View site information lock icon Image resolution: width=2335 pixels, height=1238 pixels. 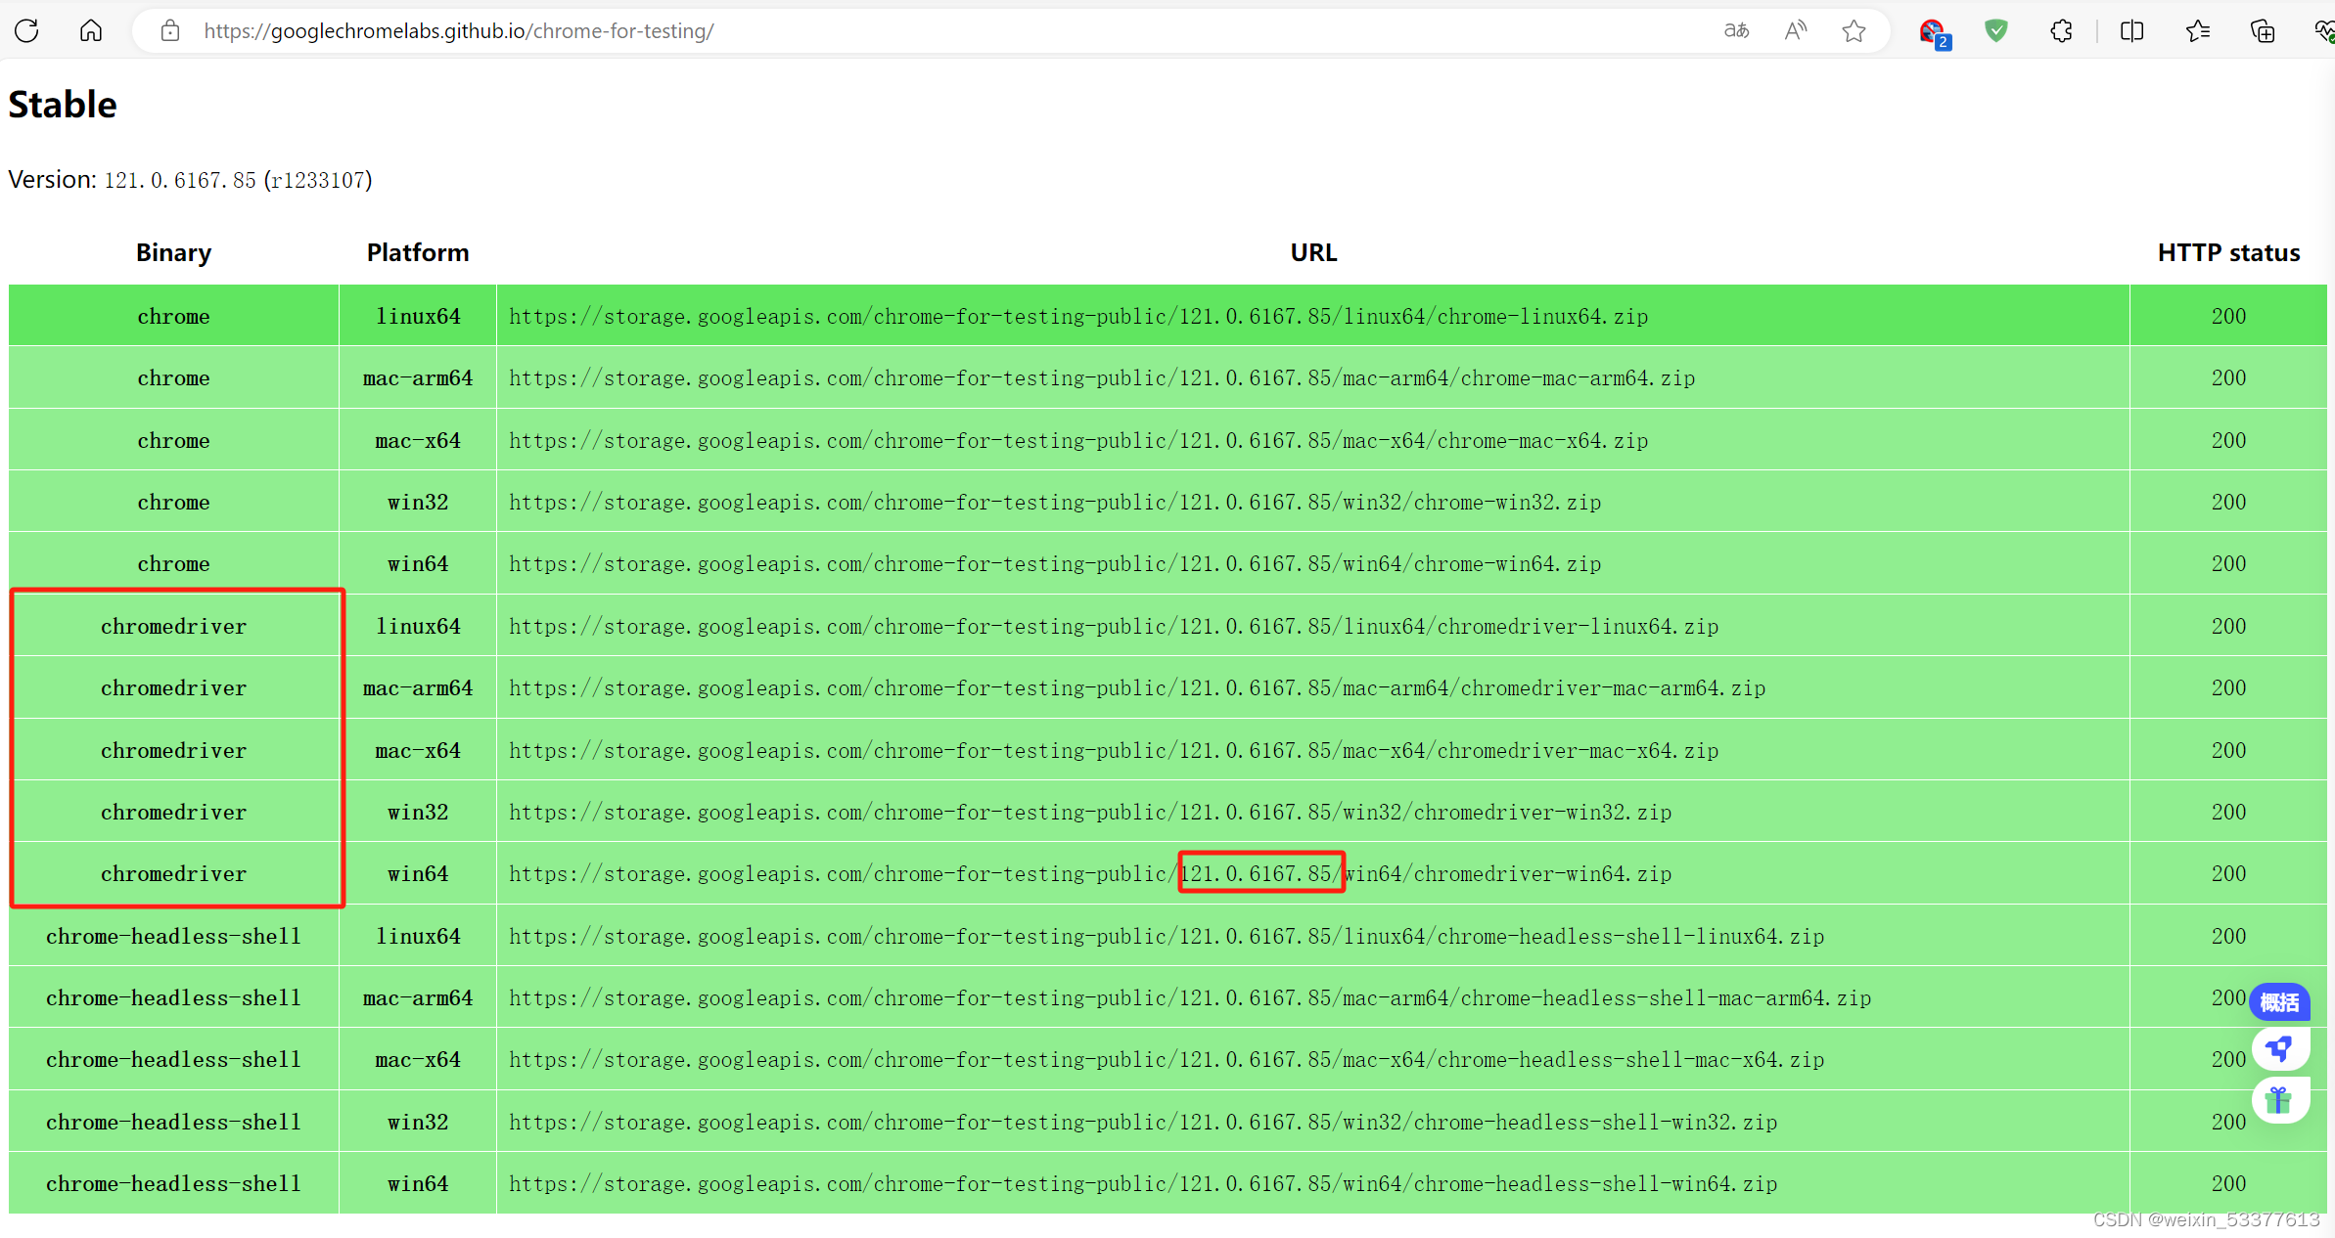(x=170, y=30)
